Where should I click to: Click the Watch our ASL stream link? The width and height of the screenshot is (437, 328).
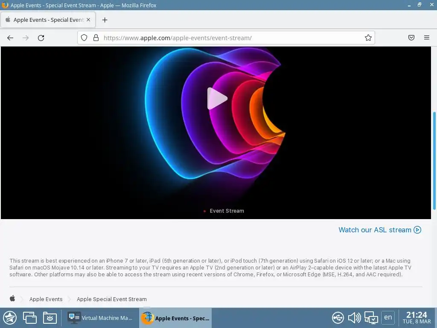coord(379,230)
